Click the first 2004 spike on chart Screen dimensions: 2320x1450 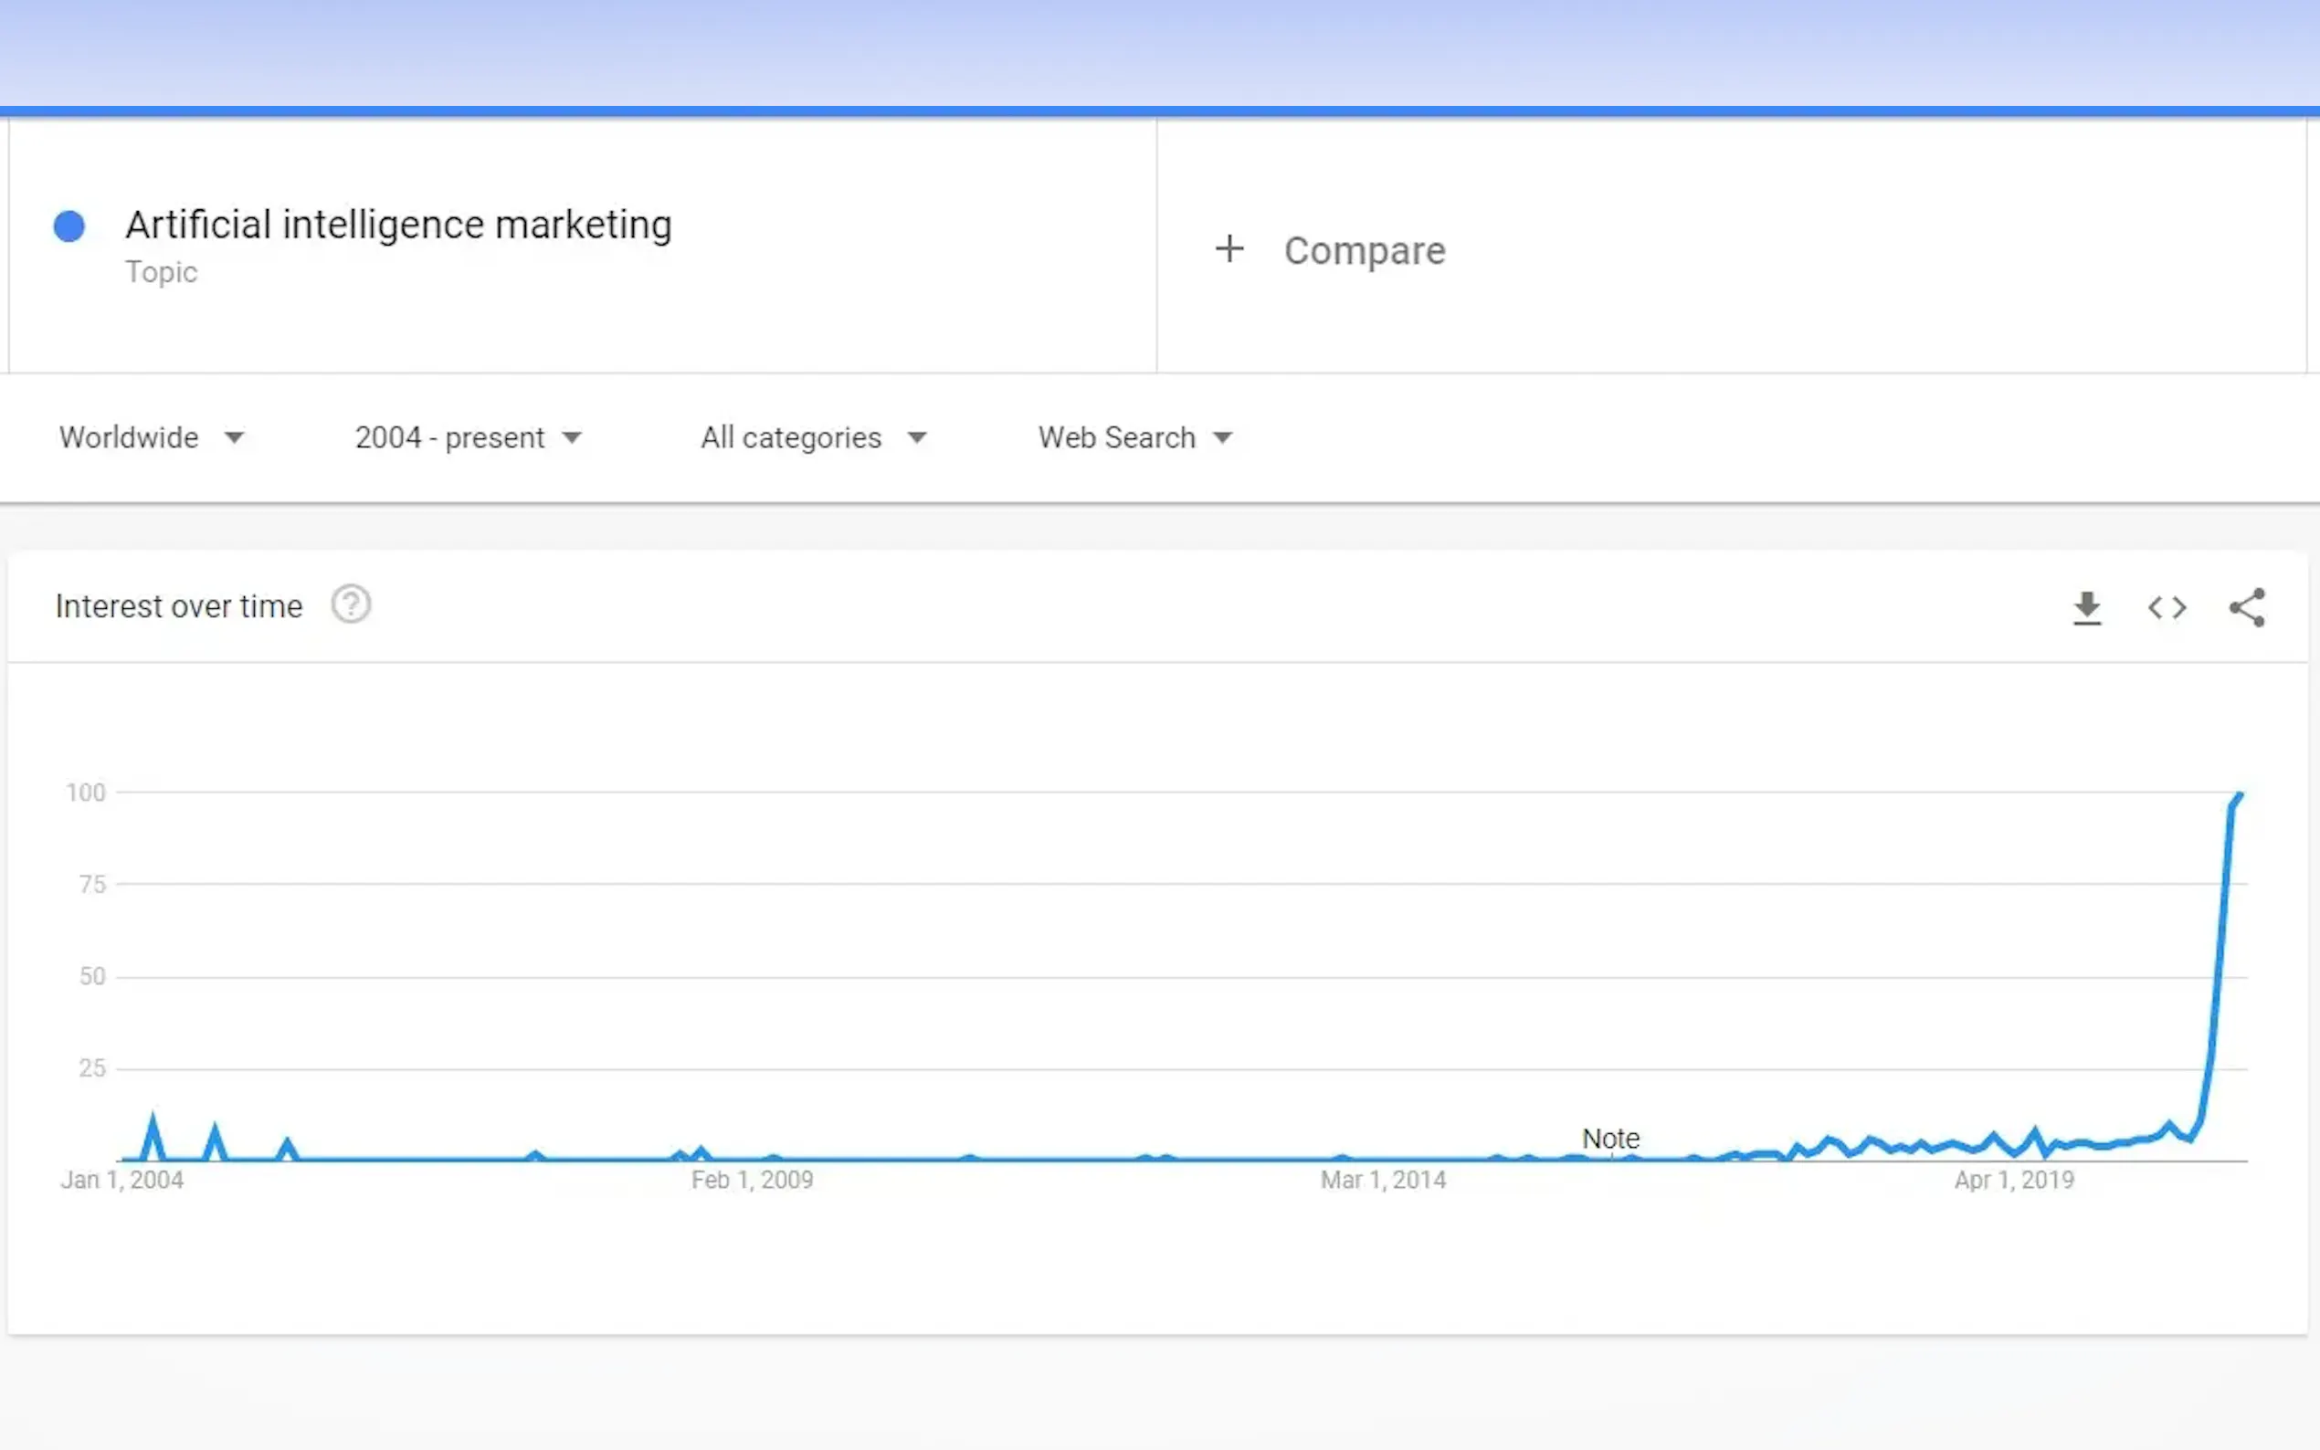pos(153,1120)
